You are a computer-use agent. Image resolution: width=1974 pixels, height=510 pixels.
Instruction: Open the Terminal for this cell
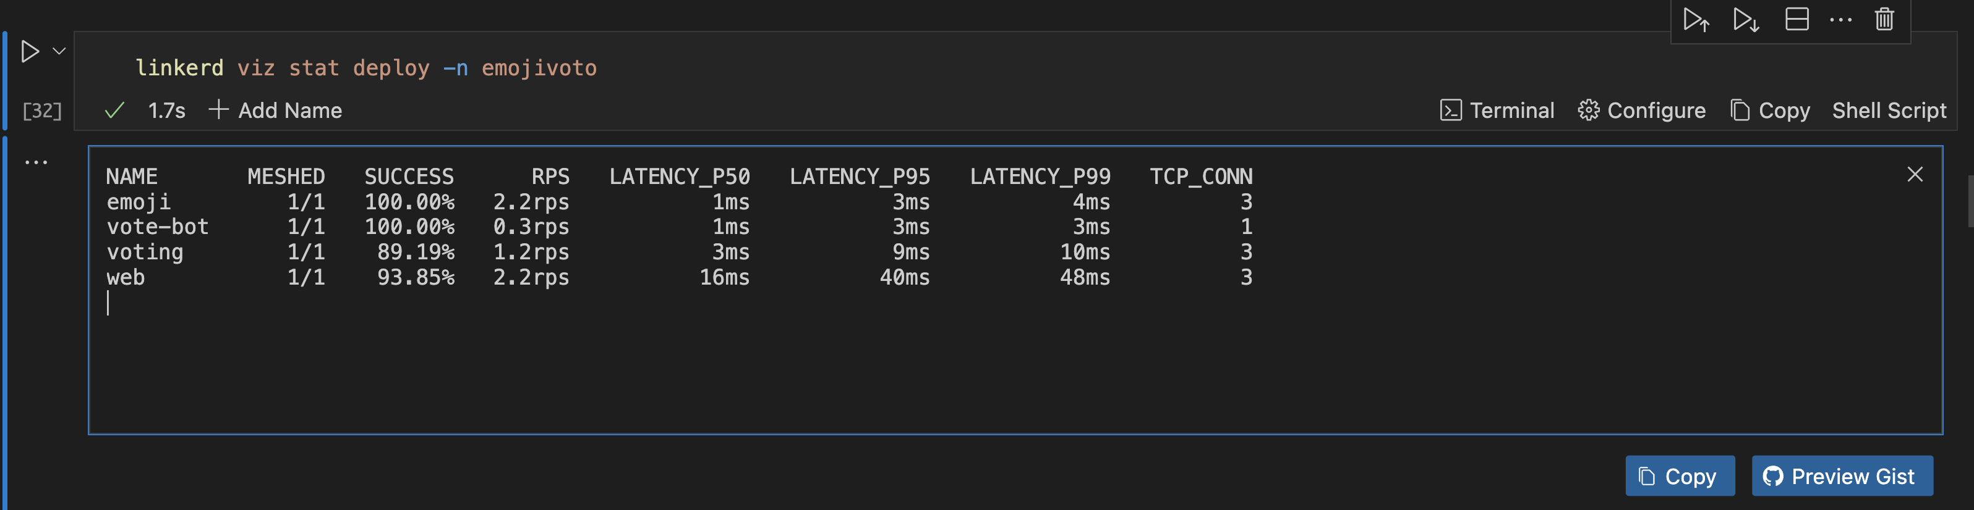(1497, 111)
